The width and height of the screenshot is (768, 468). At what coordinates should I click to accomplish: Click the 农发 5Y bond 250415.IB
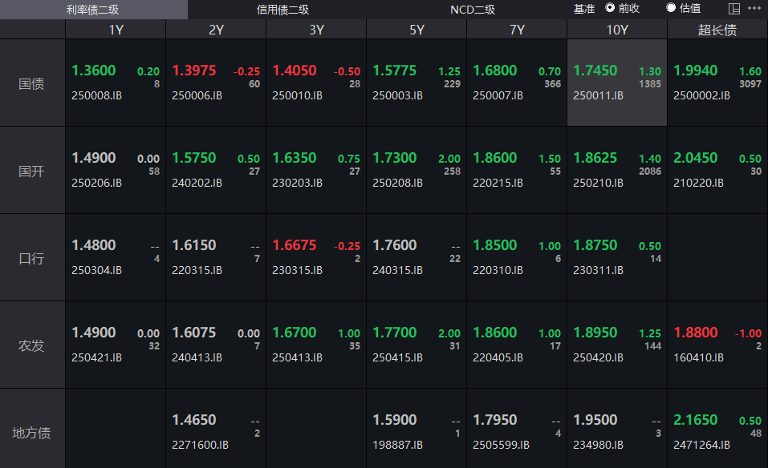416,345
